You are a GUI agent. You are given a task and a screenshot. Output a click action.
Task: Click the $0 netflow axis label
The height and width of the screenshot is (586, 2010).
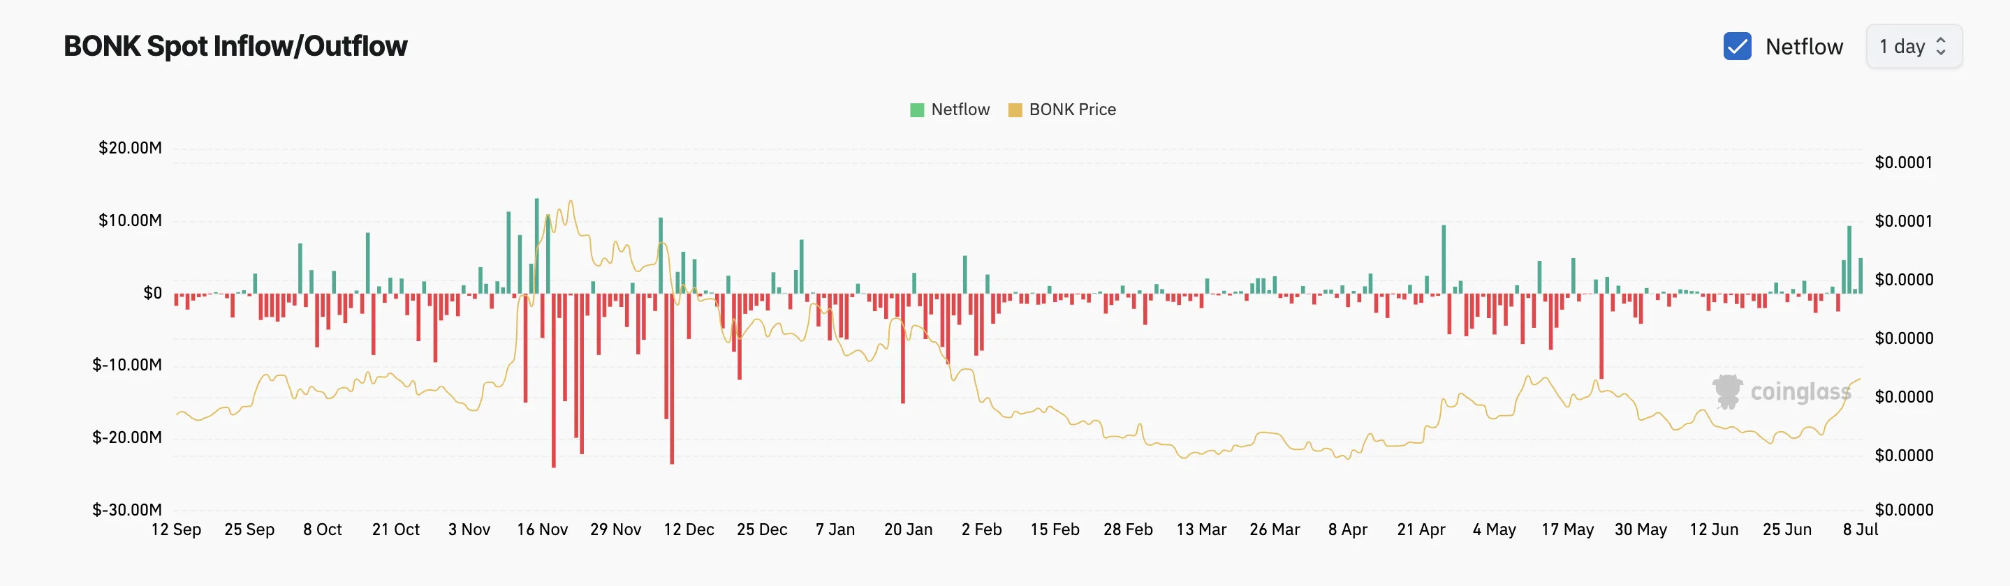point(152,293)
